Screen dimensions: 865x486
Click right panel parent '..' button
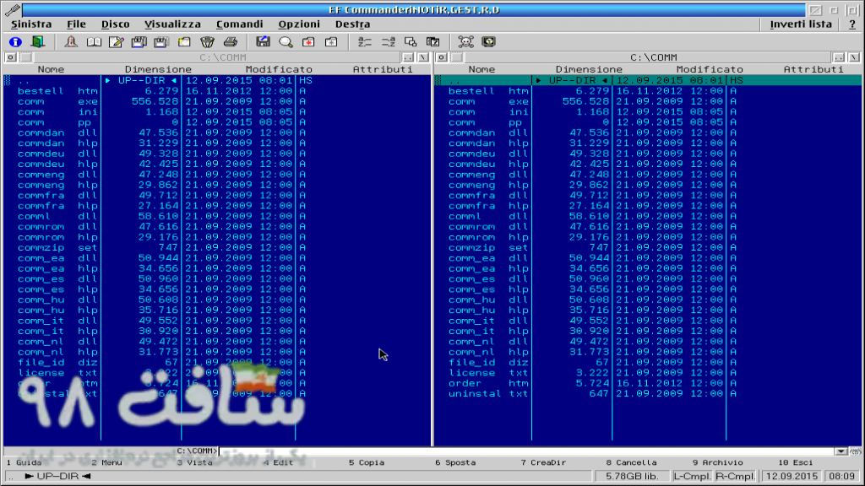839,57
